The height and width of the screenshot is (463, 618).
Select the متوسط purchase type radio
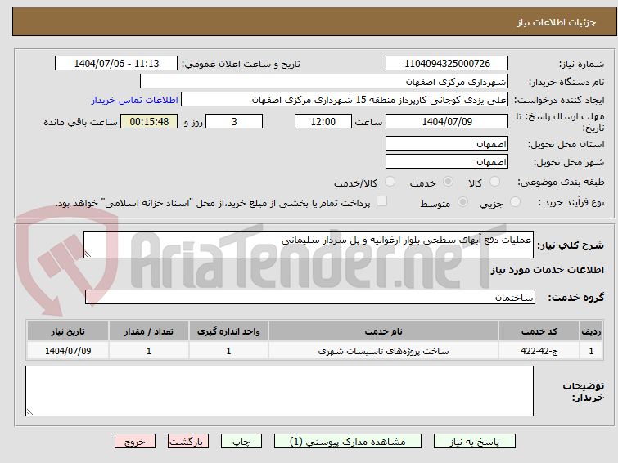[462, 202]
